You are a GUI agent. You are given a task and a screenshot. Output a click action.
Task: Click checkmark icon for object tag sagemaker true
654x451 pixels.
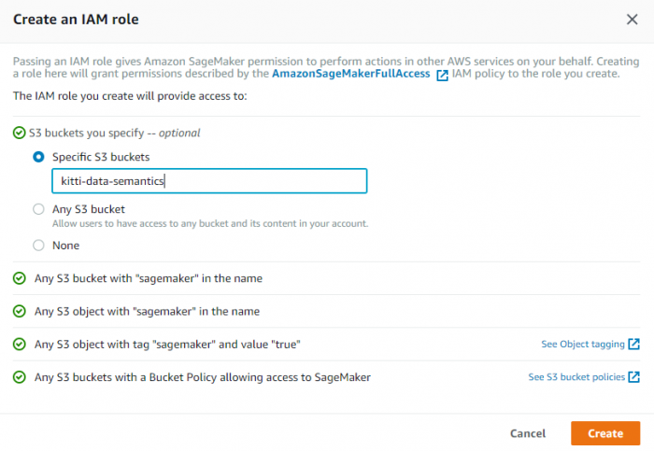pos(20,345)
